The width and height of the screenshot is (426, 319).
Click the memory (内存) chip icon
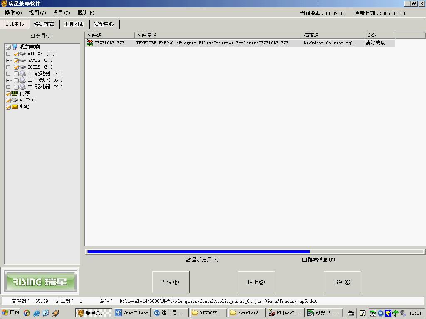(15, 93)
